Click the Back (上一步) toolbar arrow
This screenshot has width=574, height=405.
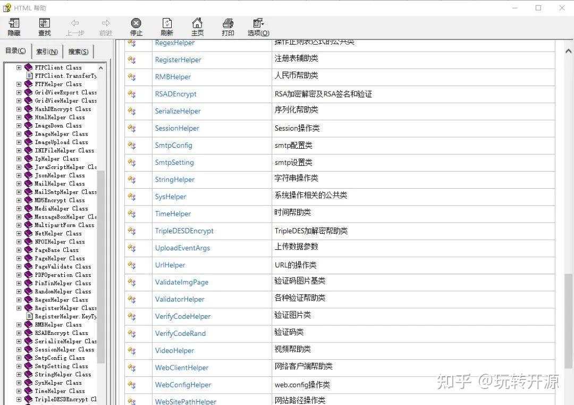(x=75, y=23)
